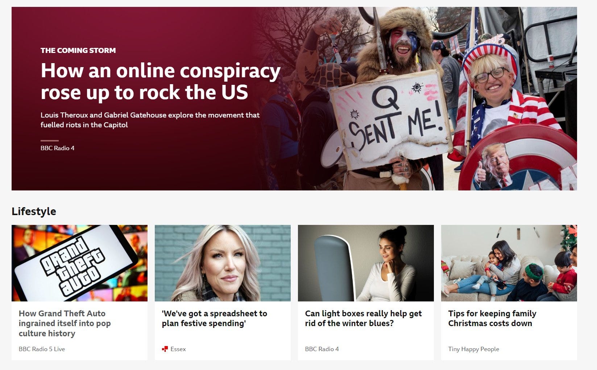Click the BBC Radio 4 label in hero banner

[x=57, y=148]
